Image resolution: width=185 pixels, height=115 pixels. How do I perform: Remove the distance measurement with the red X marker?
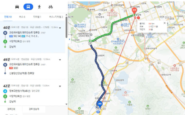(138, 18)
